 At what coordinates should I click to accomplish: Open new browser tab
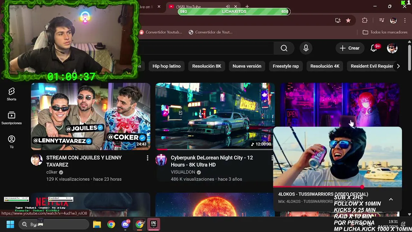(x=247, y=6)
